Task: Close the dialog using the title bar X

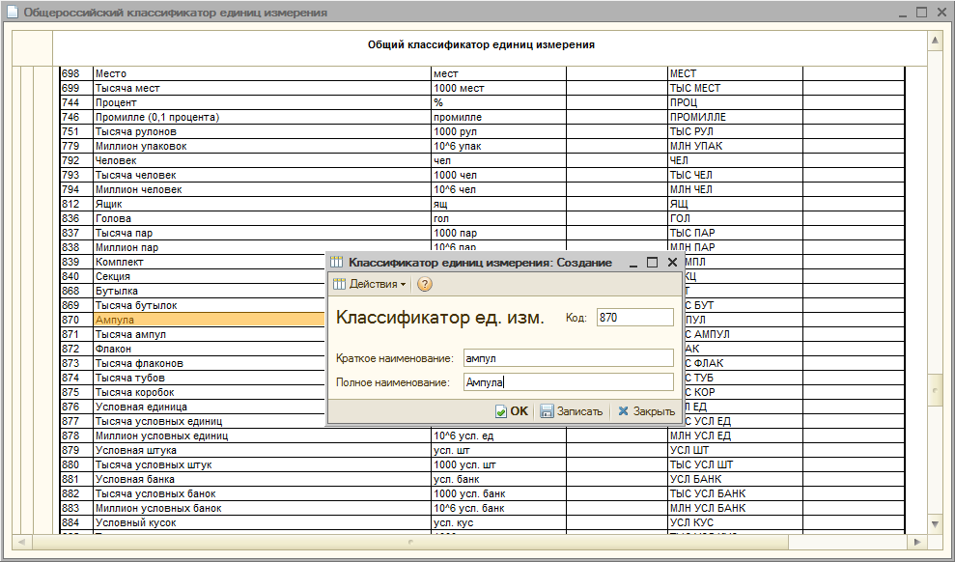Action: tap(672, 263)
